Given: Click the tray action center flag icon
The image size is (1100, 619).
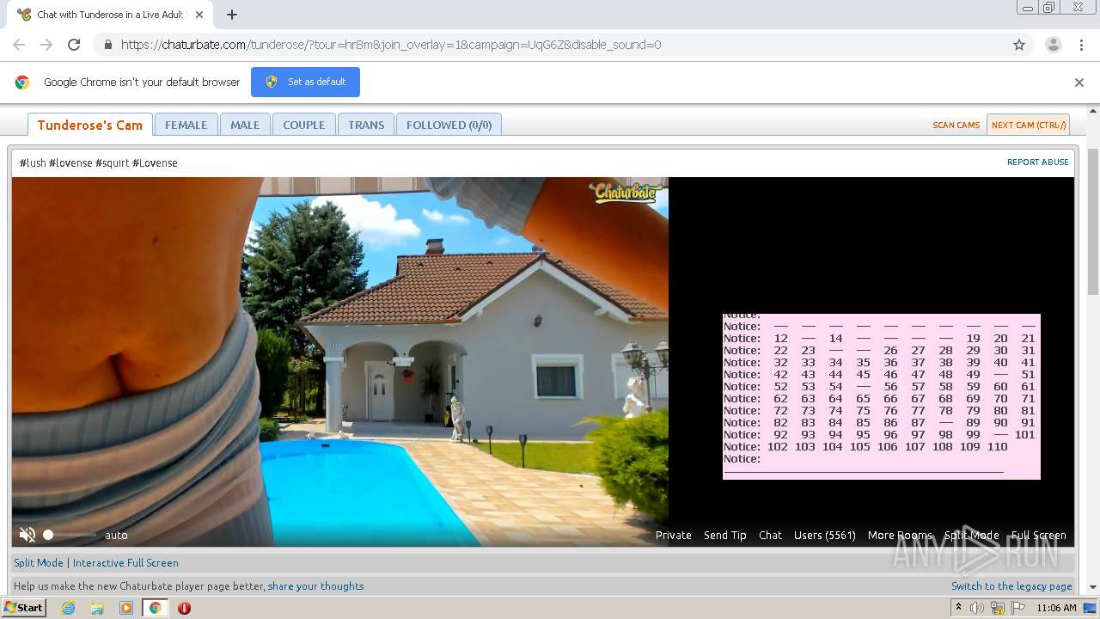Looking at the screenshot, I should click(x=1018, y=608).
